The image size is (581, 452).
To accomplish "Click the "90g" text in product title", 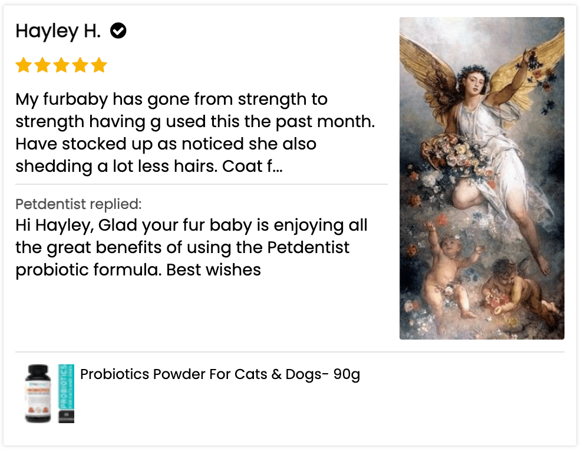I will tap(346, 374).
